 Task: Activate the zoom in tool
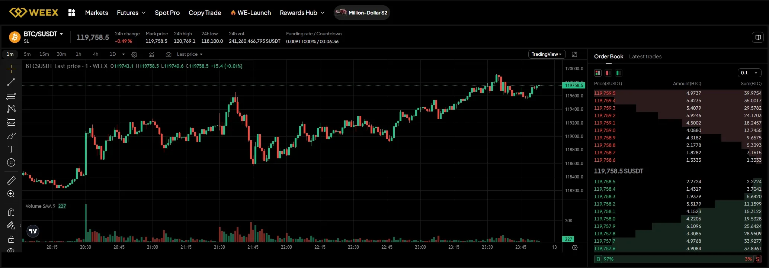[x=11, y=194]
